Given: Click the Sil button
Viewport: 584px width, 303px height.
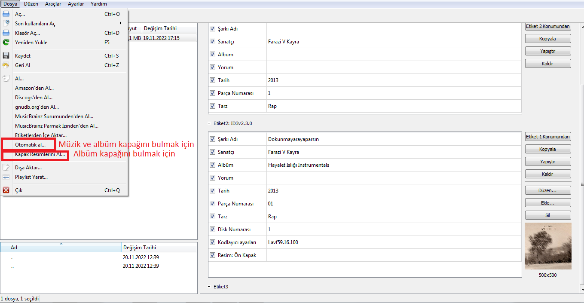Looking at the screenshot, I should [548, 215].
